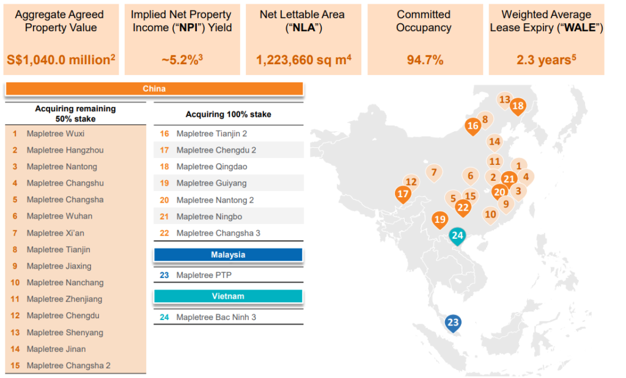The width and height of the screenshot is (626, 378).
Task: Click Mapletree Tianjin 2 row
Action: click(x=229, y=134)
